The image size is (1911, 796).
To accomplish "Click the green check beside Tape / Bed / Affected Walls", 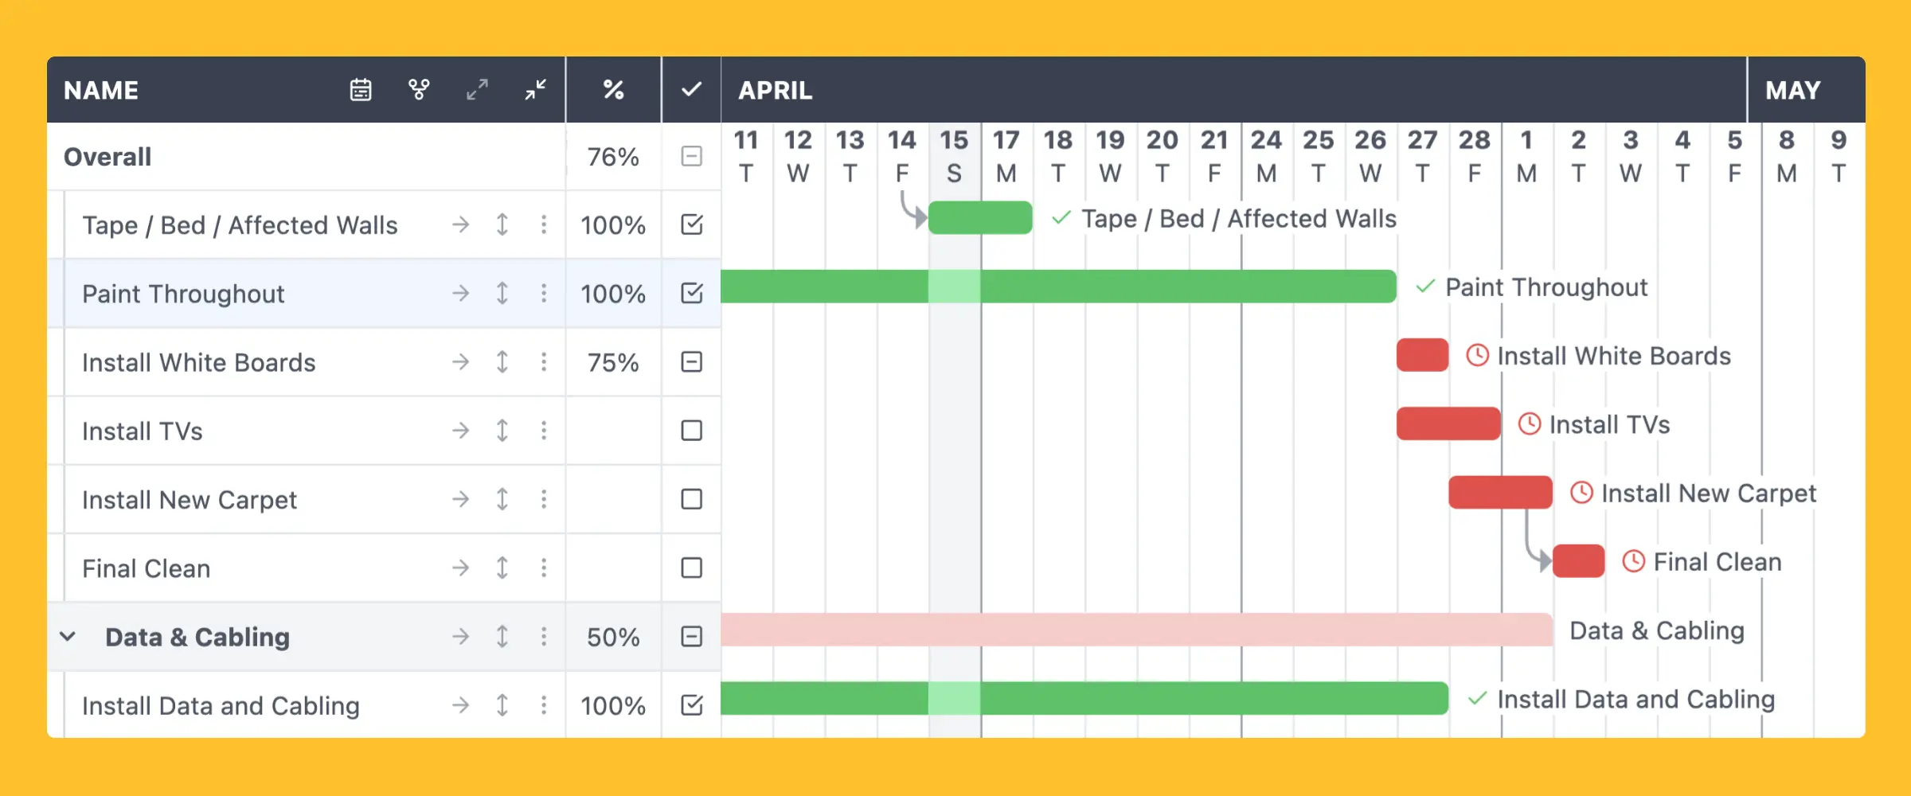I will pyautogui.click(x=1059, y=218).
